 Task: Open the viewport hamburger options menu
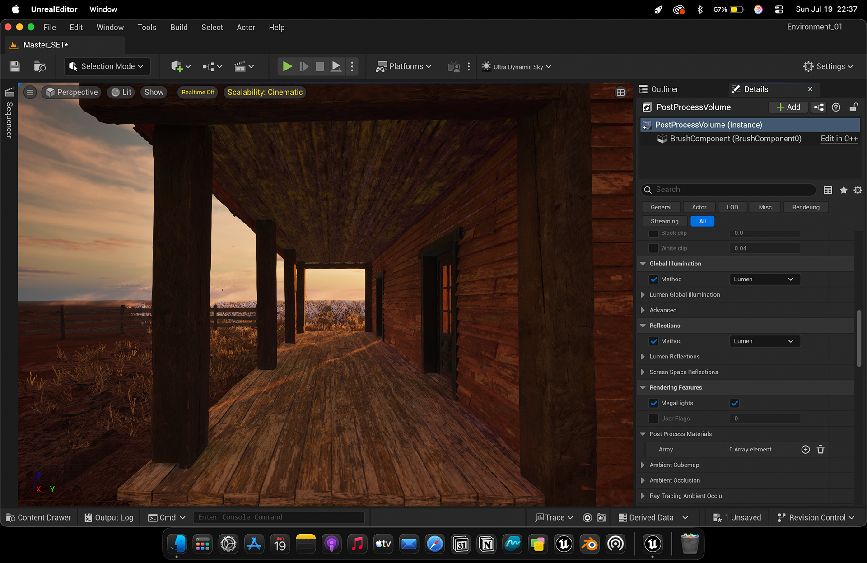[30, 92]
